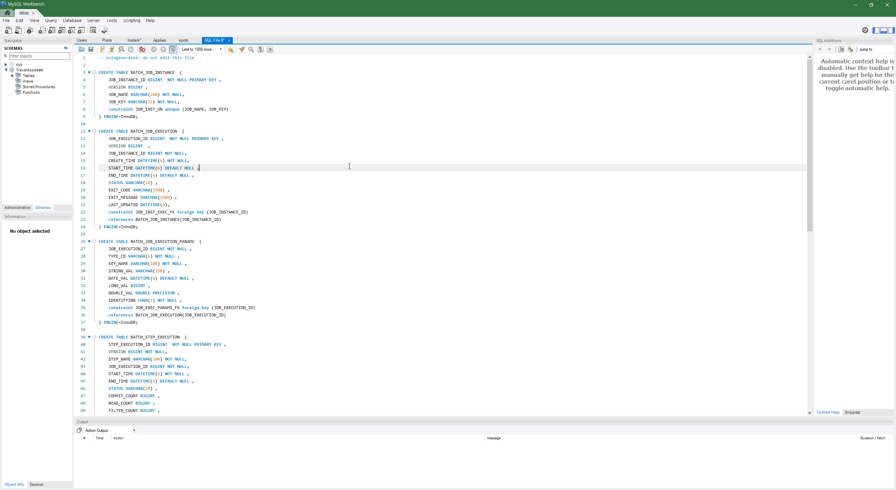Click the Beautify query broom icon
Screen dimensions: 896x490
tap(241, 49)
